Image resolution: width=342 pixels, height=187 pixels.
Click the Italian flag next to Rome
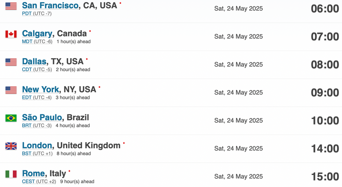(11, 174)
